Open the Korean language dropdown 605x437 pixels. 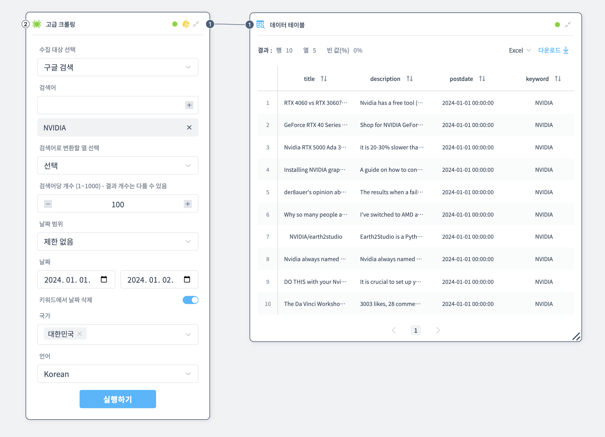[x=118, y=374]
